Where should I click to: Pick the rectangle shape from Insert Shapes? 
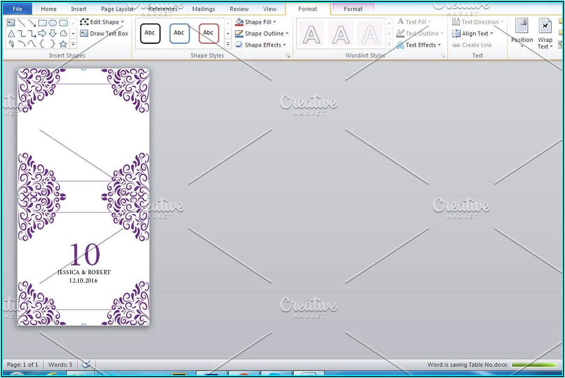42,23
